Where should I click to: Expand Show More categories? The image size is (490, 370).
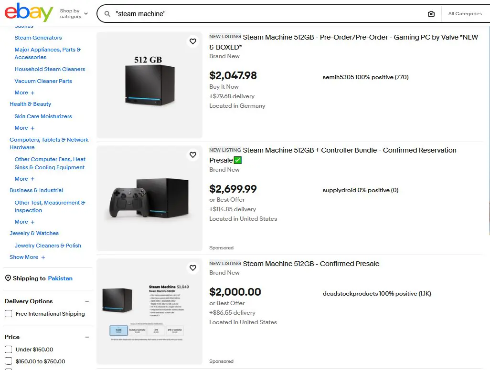27,257
